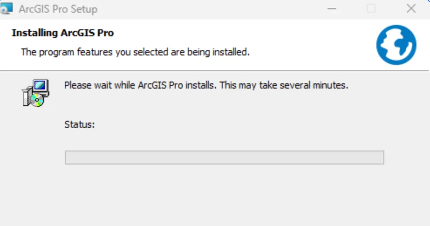The width and height of the screenshot is (430, 226).
Task: Click the empty gray area below the progress bar
Action: (x=224, y=196)
